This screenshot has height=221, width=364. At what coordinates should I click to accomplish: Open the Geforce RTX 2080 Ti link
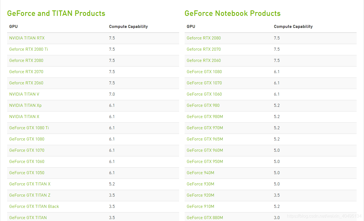[29, 49]
